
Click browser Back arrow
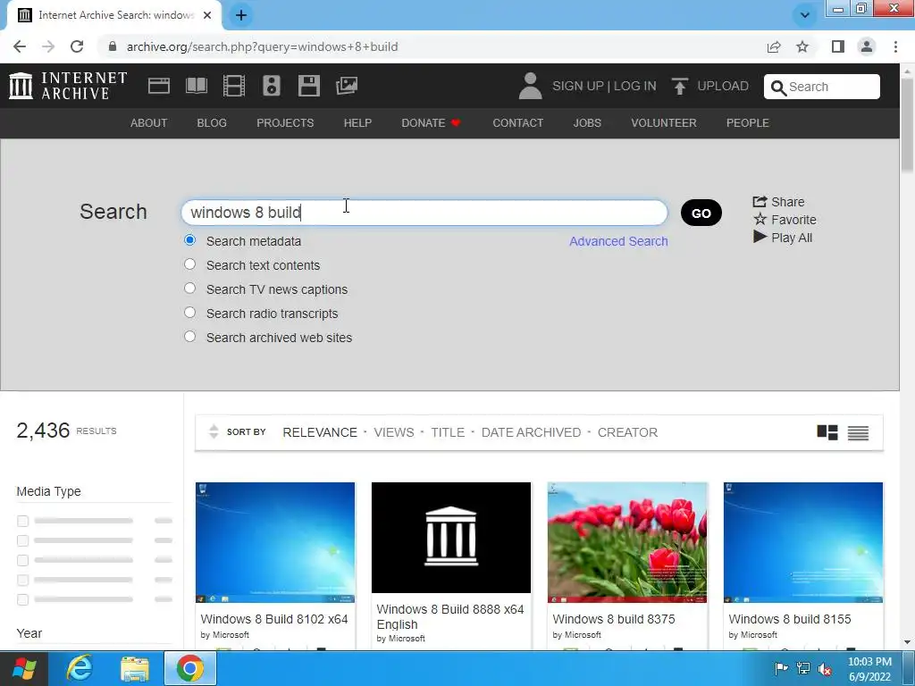coord(20,46)
